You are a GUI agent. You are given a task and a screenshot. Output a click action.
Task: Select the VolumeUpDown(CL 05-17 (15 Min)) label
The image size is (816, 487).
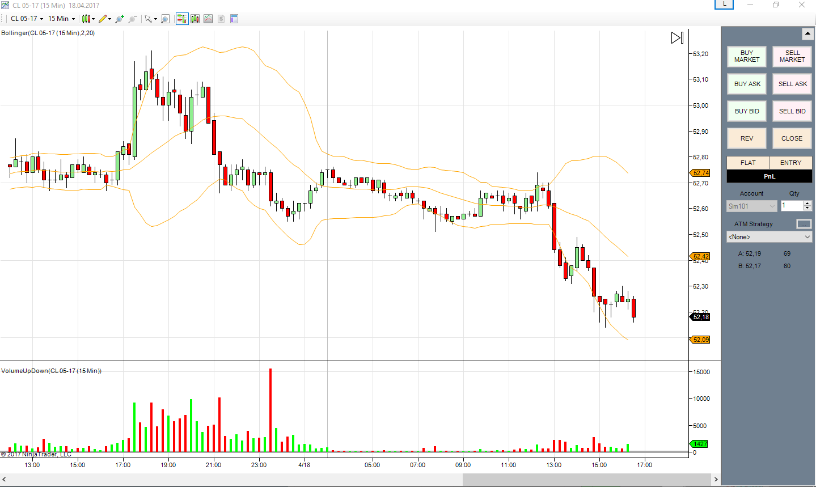[x=52, y=371]
